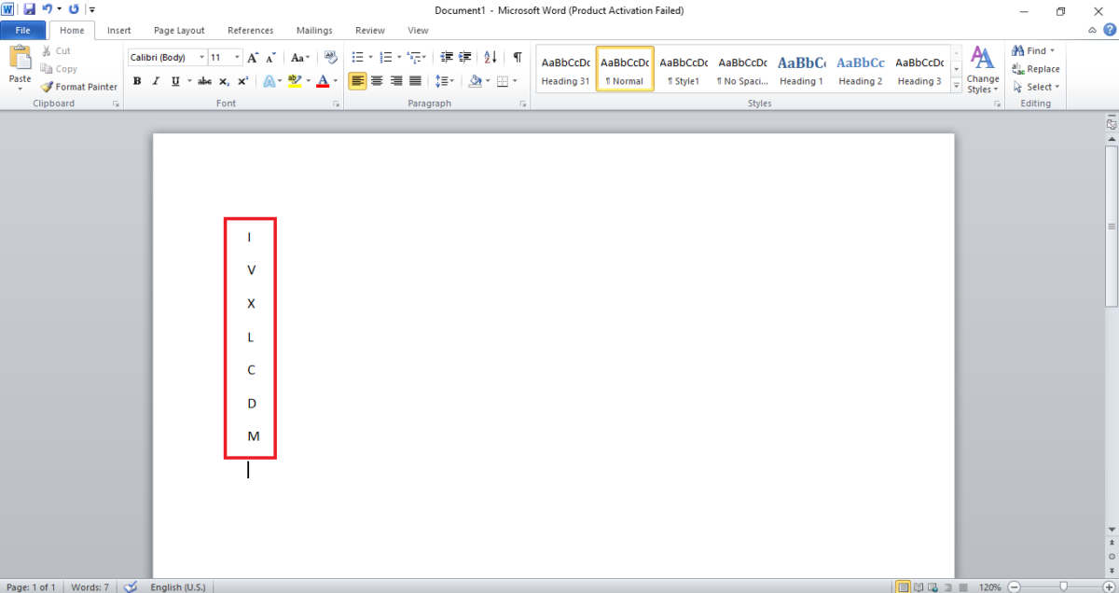Click the Format Painter brush icon

coord(48,87)
